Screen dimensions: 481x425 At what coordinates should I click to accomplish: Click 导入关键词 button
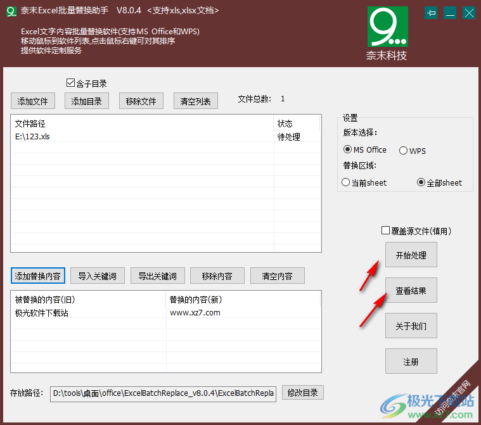[98, 276]
